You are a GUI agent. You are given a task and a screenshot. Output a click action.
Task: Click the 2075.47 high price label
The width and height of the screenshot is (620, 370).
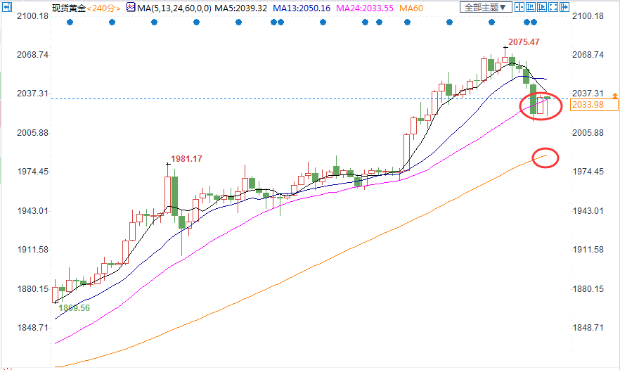coord(524,42)
